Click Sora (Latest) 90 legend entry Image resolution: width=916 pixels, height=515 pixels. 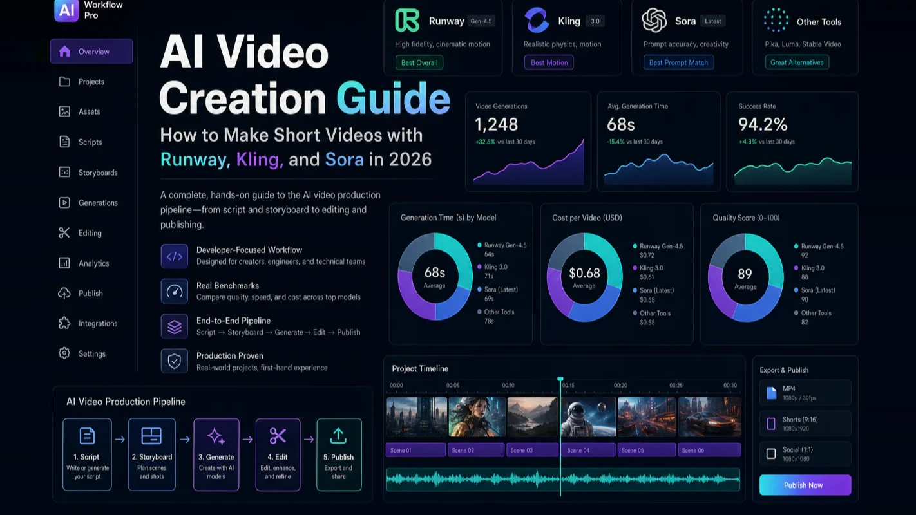[x=814, y=295]
